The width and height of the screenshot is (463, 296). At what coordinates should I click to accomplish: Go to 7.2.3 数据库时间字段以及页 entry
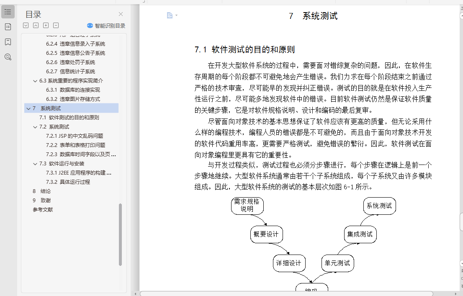click(81, 154)
